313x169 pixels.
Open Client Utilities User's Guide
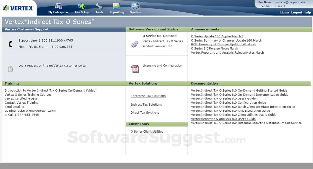[233, 115]
